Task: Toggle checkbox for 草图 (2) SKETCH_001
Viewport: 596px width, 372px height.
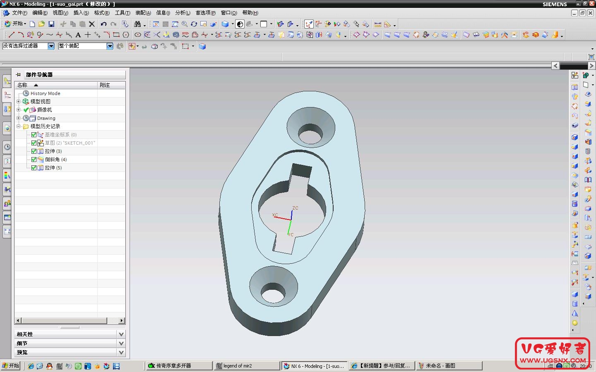Action: coord(34,143)
